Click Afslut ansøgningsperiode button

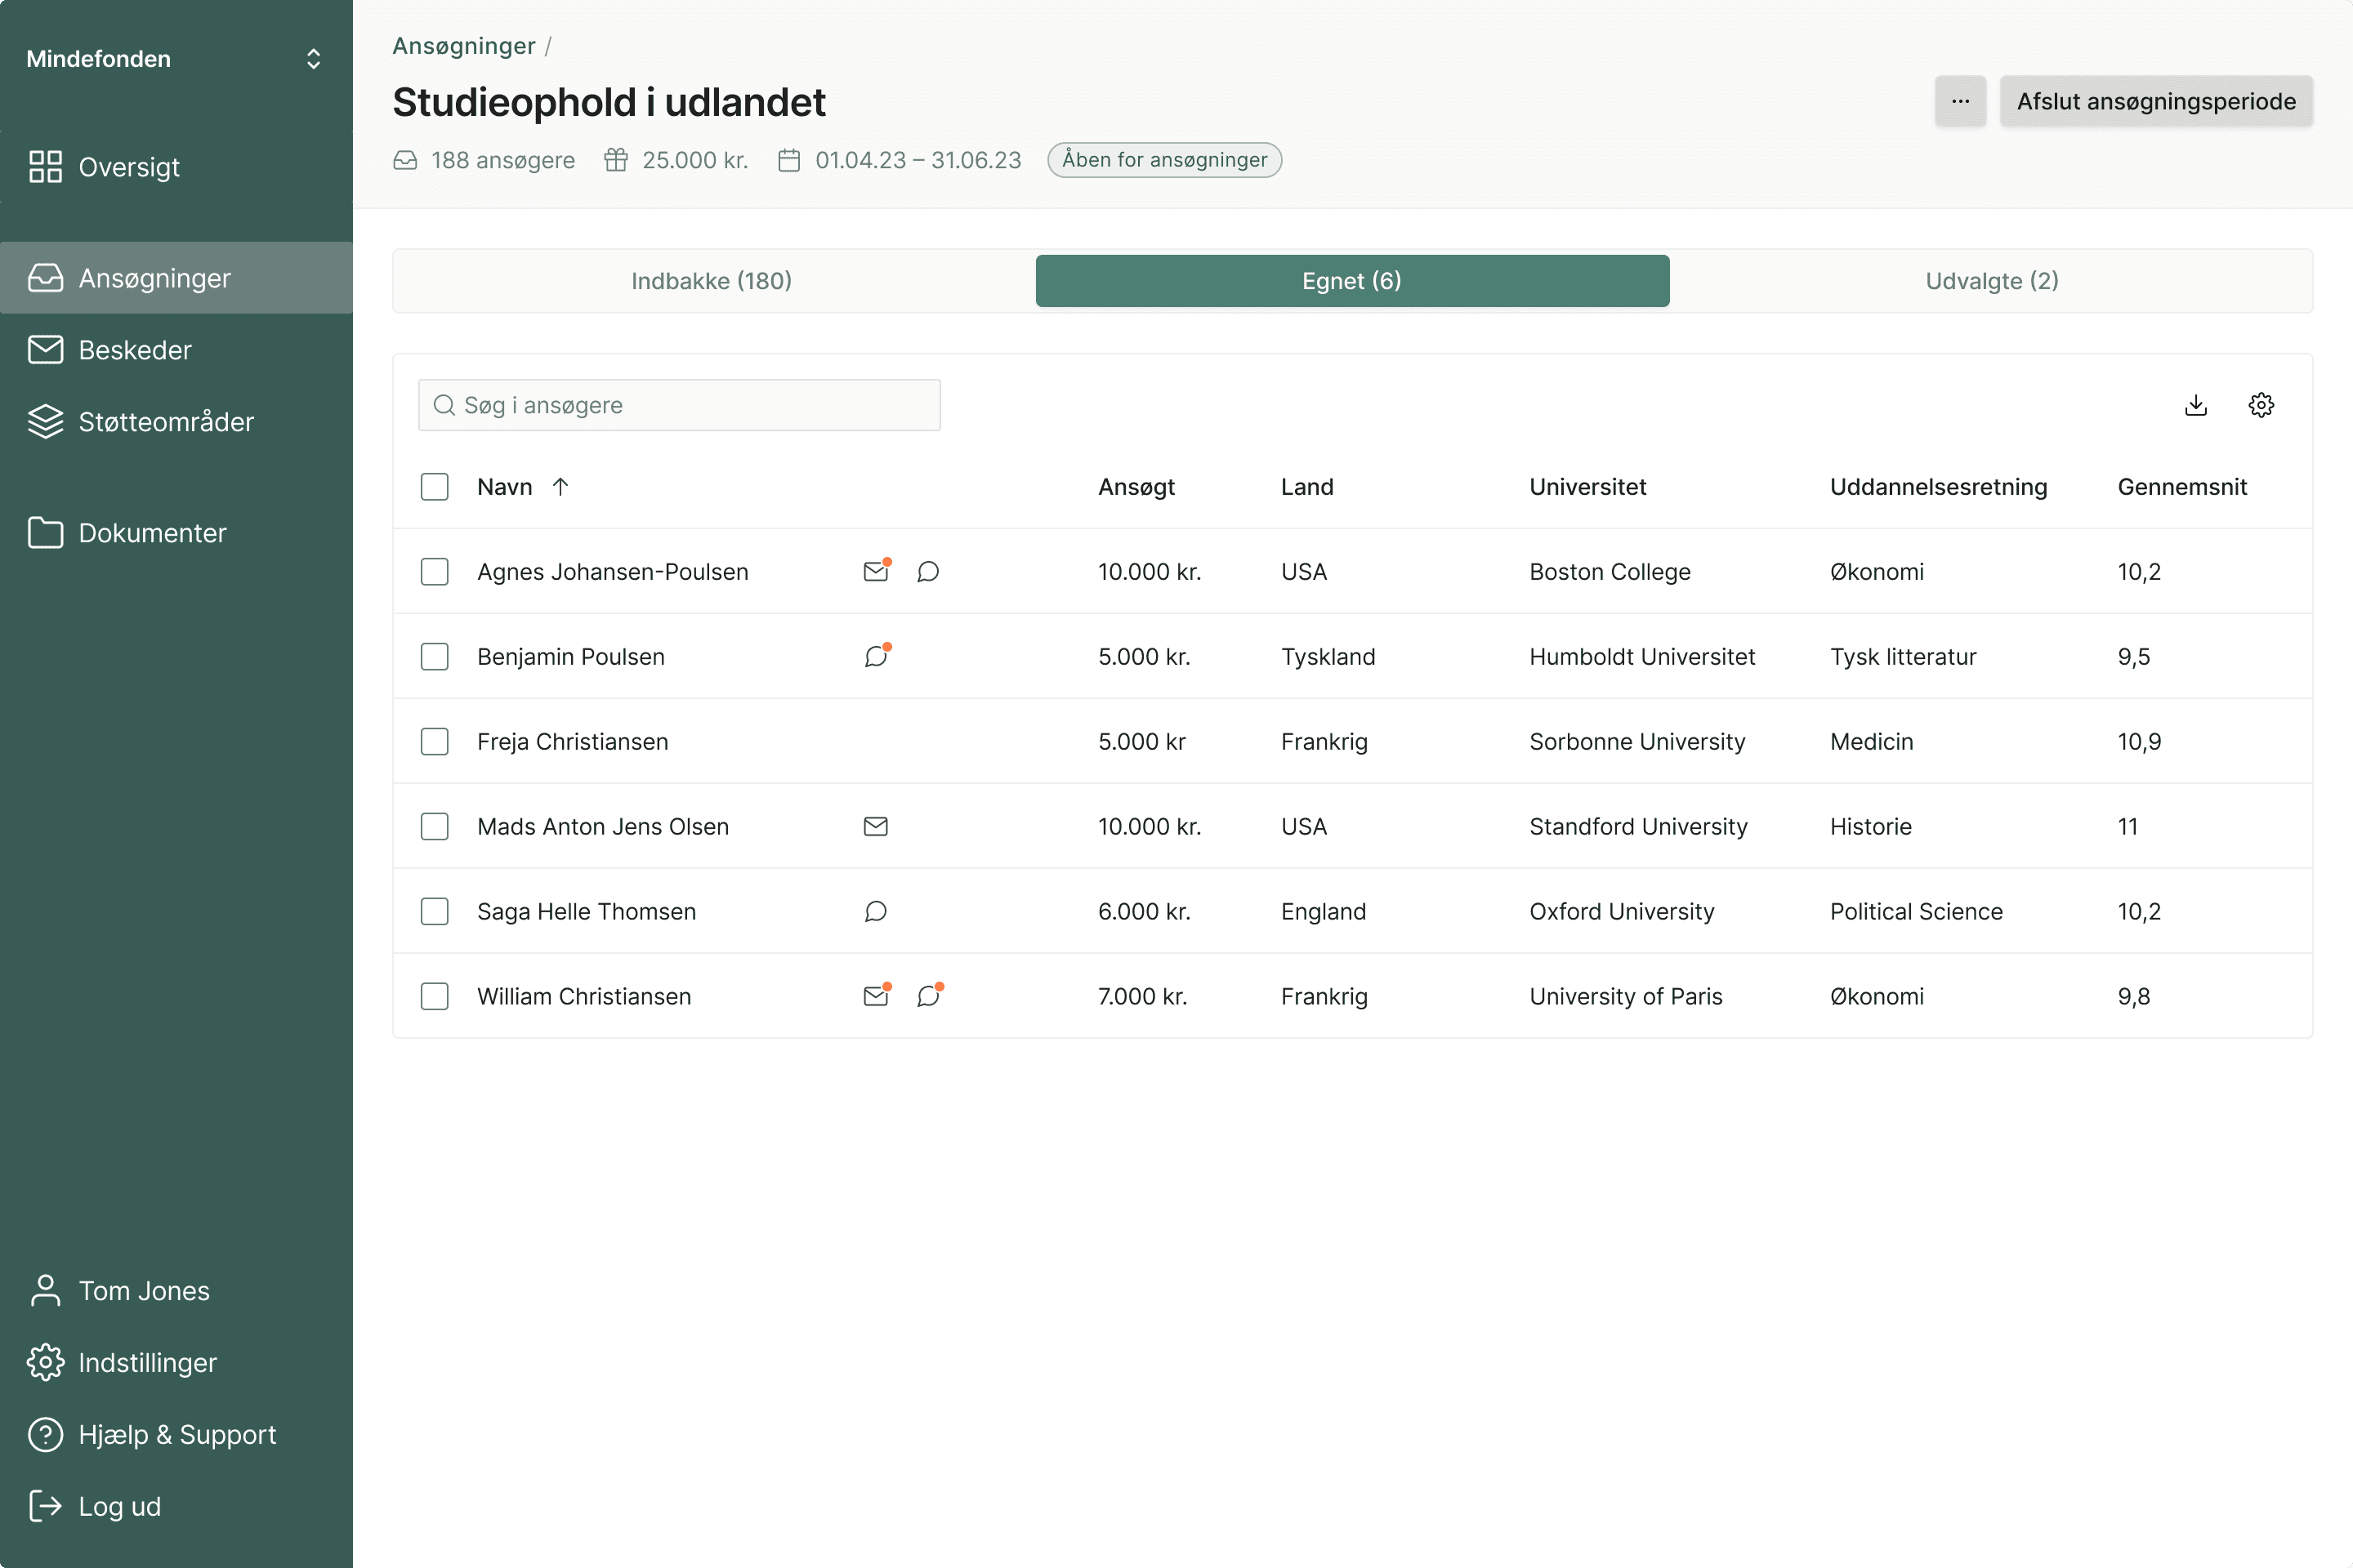(x=2155, y=101)
